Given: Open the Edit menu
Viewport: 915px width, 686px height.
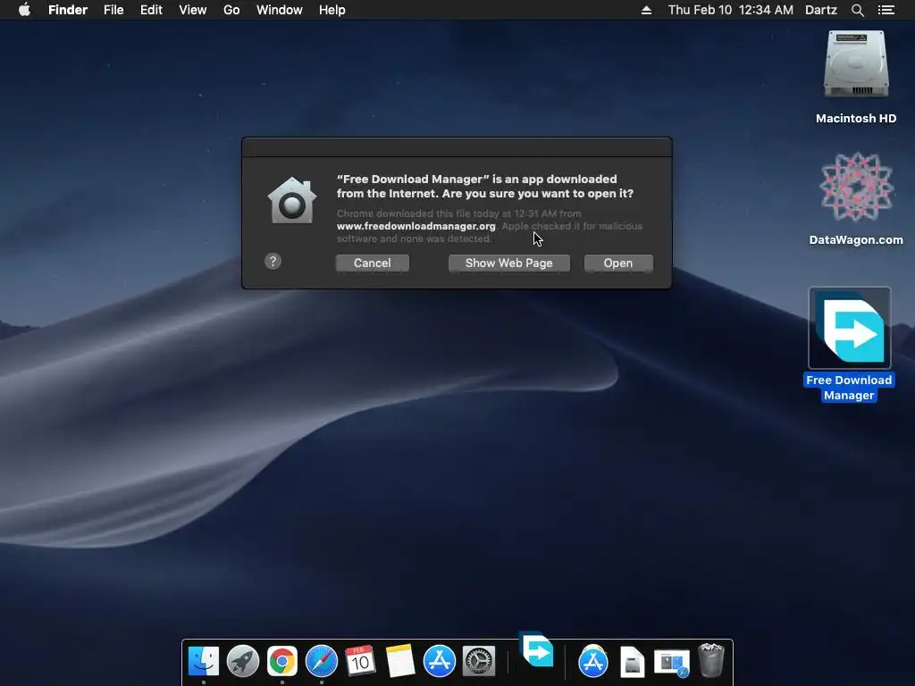Looking at the screenshot, I should point(151,10).
